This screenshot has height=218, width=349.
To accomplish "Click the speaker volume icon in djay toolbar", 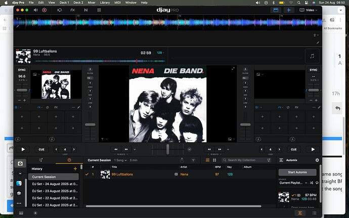I will pyautogui.click(x=35, y=10).
